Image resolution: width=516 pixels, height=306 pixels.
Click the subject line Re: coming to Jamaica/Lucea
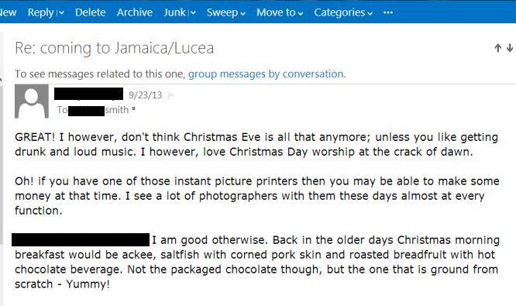click(x=114, y=48)
